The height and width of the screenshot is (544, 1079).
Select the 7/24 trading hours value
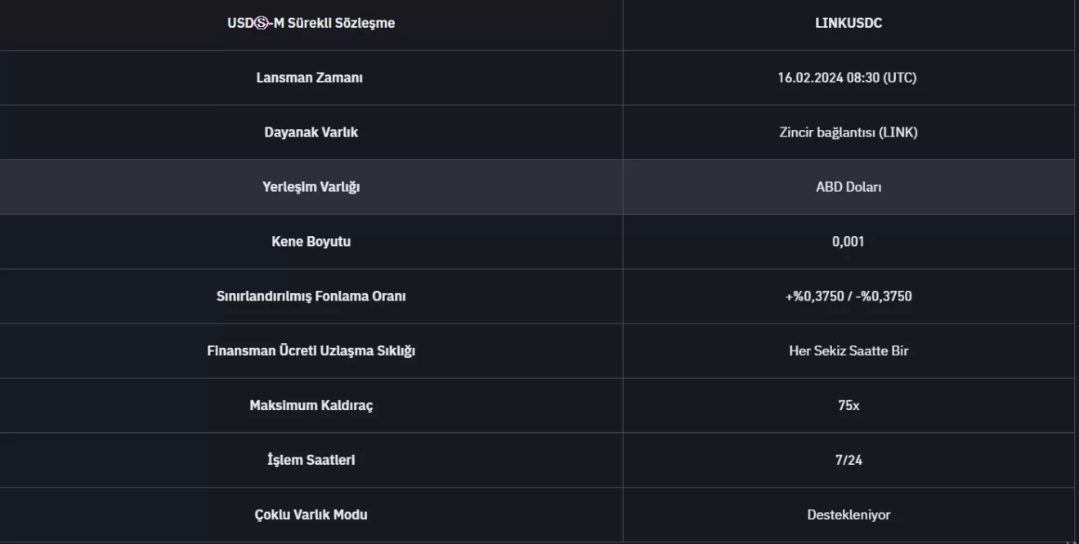[x=848, y=461]
